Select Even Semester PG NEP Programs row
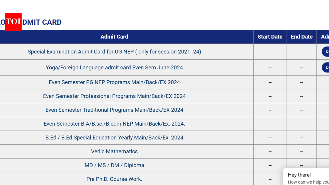Image resolution: width=329 pixels, height=185 pixels. [114, 82]
